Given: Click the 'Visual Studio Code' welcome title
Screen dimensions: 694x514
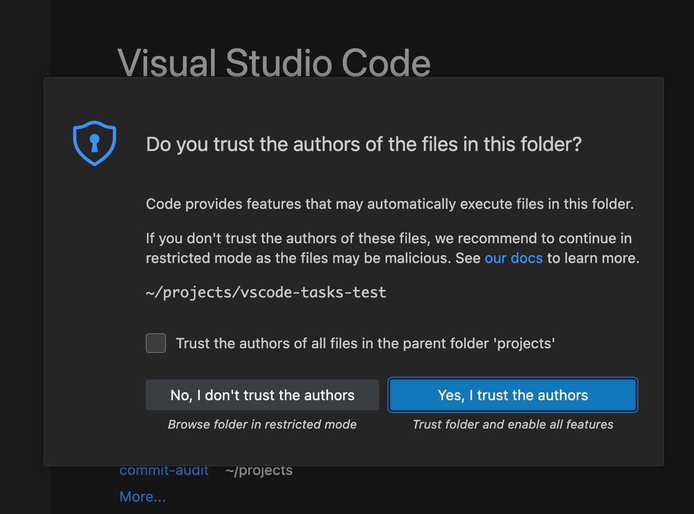Looking at the screenshot, I should coord(274,62).
